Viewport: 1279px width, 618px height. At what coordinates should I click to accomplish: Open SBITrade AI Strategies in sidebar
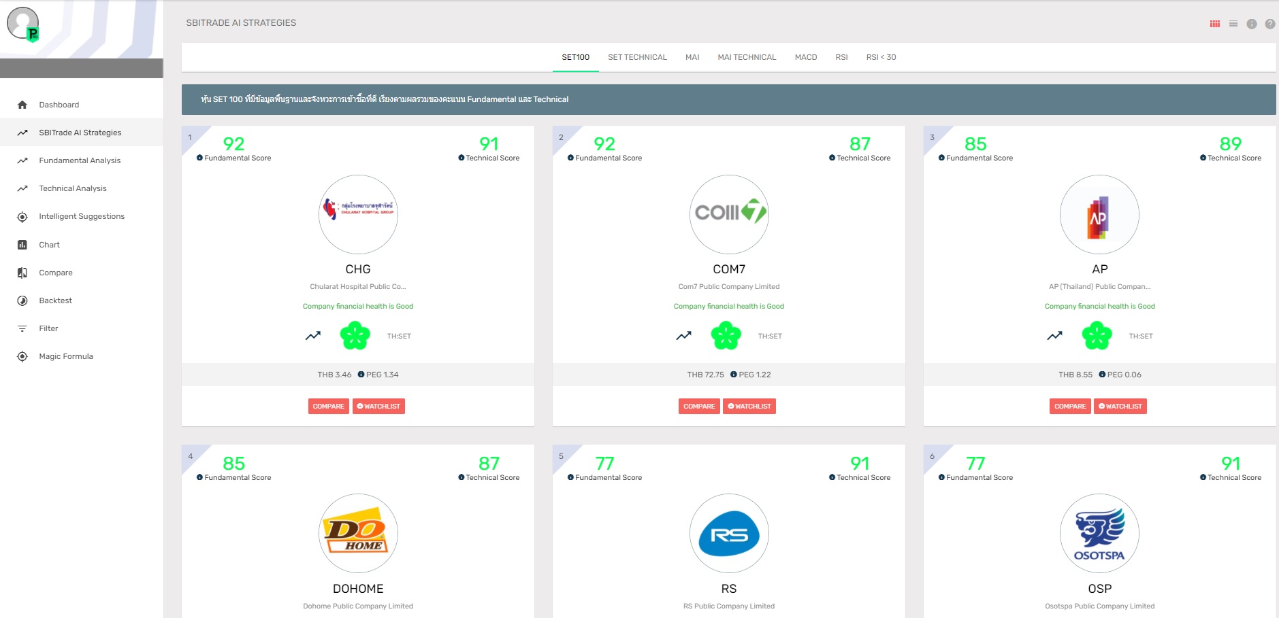tap(82, 133)
